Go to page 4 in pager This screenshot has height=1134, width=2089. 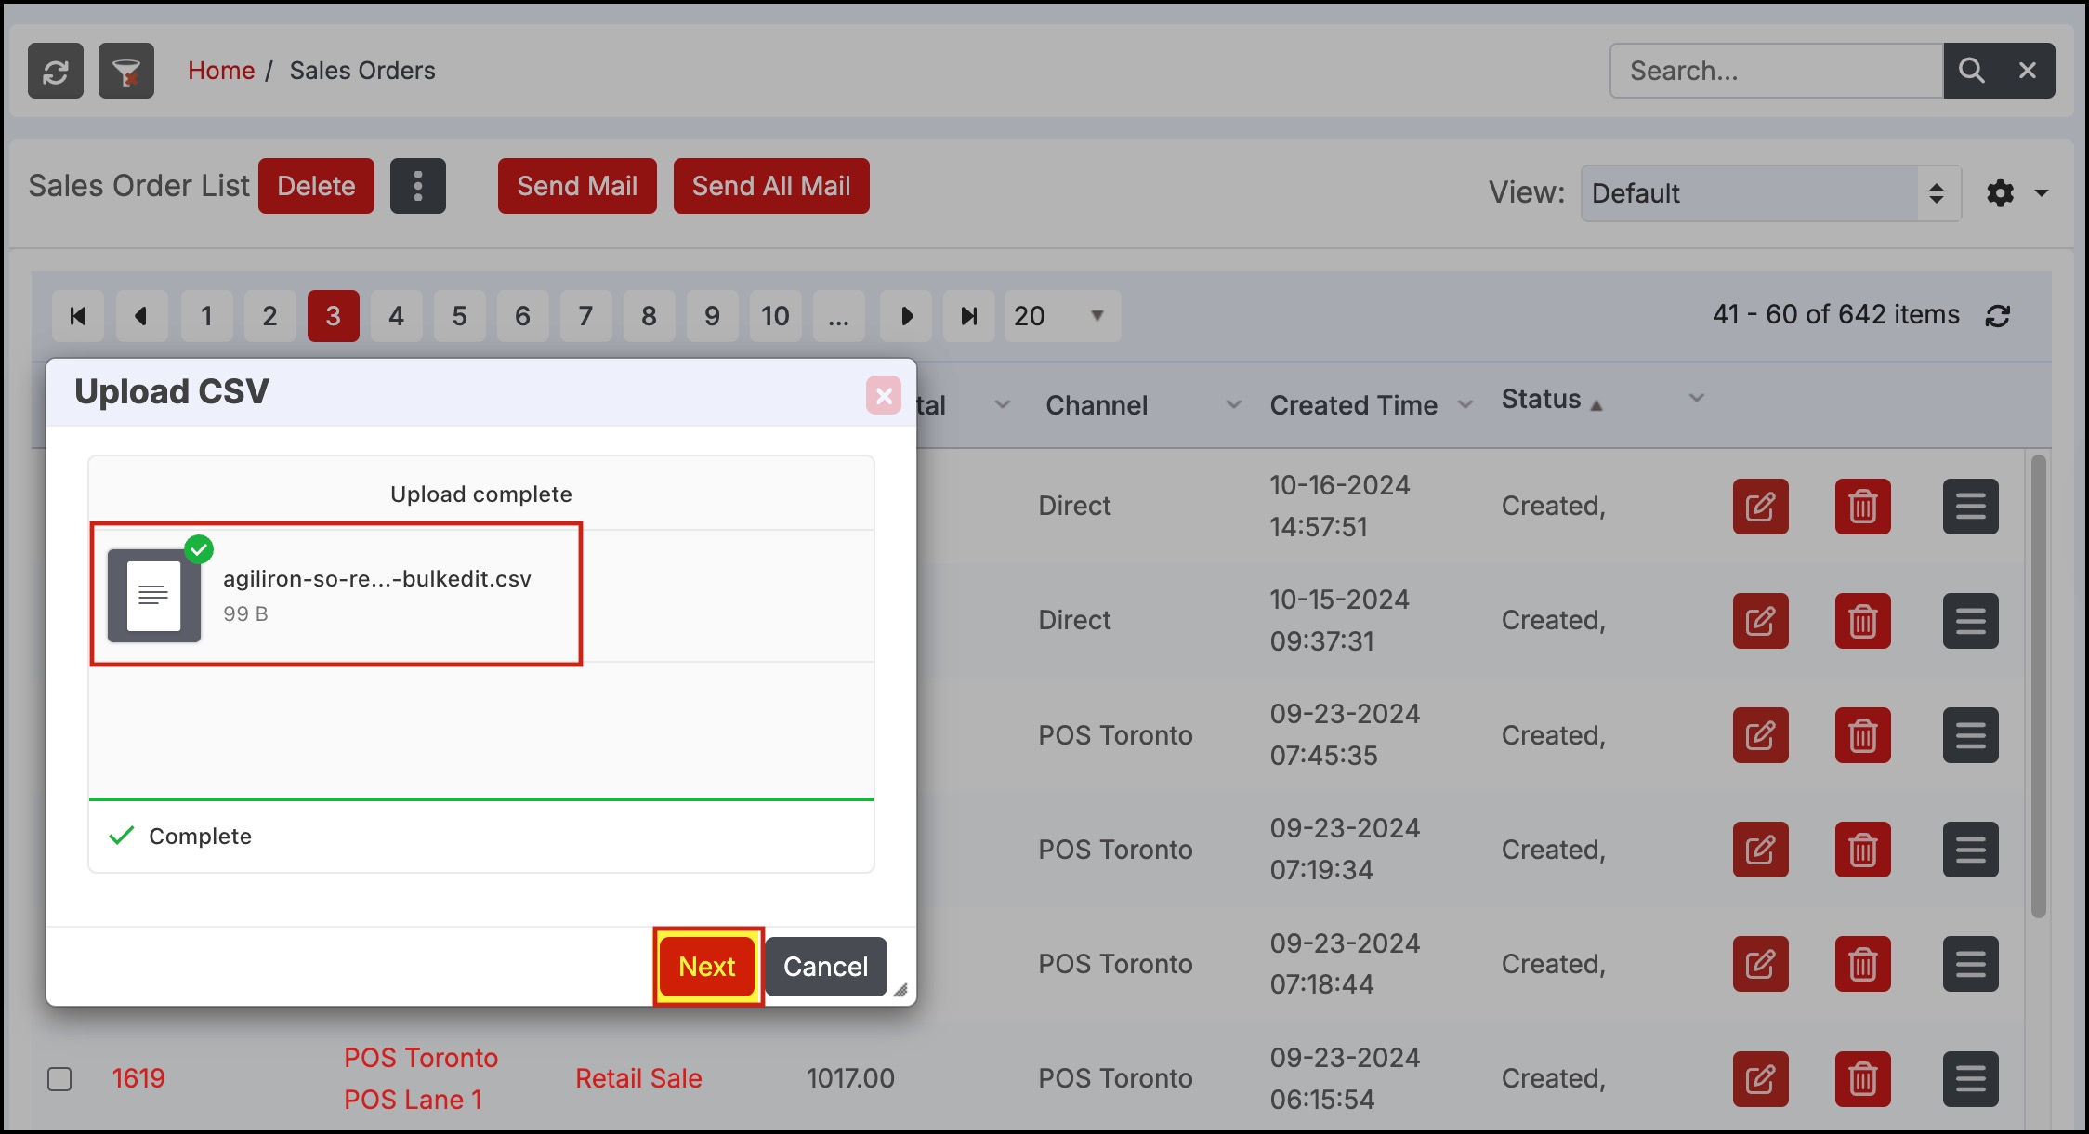click(x=397, y=316)
